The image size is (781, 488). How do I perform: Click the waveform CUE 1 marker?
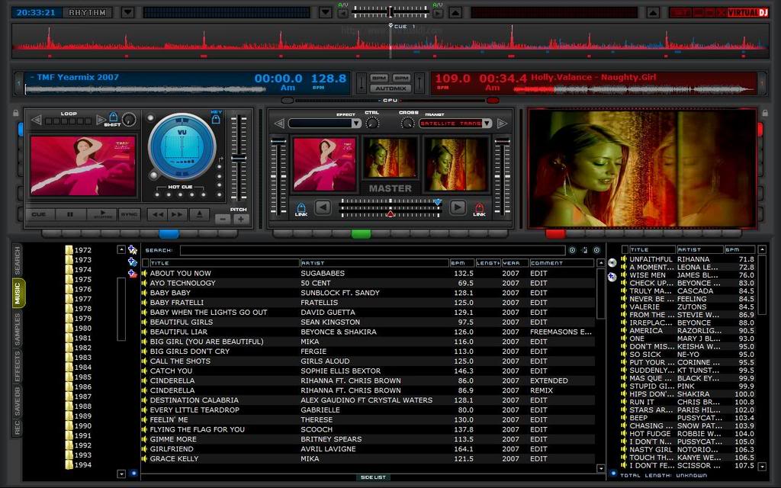[390, 26]
